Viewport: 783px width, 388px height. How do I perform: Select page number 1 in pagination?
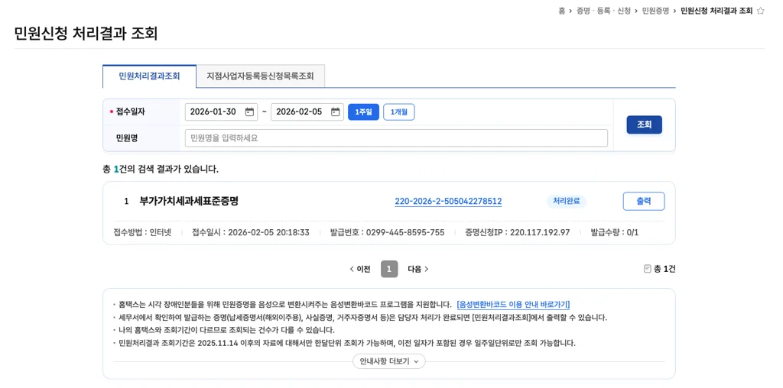(x=389, y=269)
